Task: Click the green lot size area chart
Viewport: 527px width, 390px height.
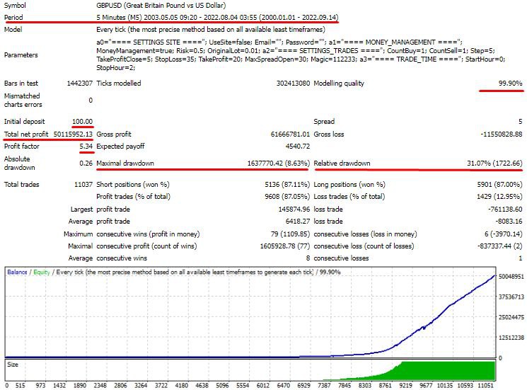Action: [447, 371]
